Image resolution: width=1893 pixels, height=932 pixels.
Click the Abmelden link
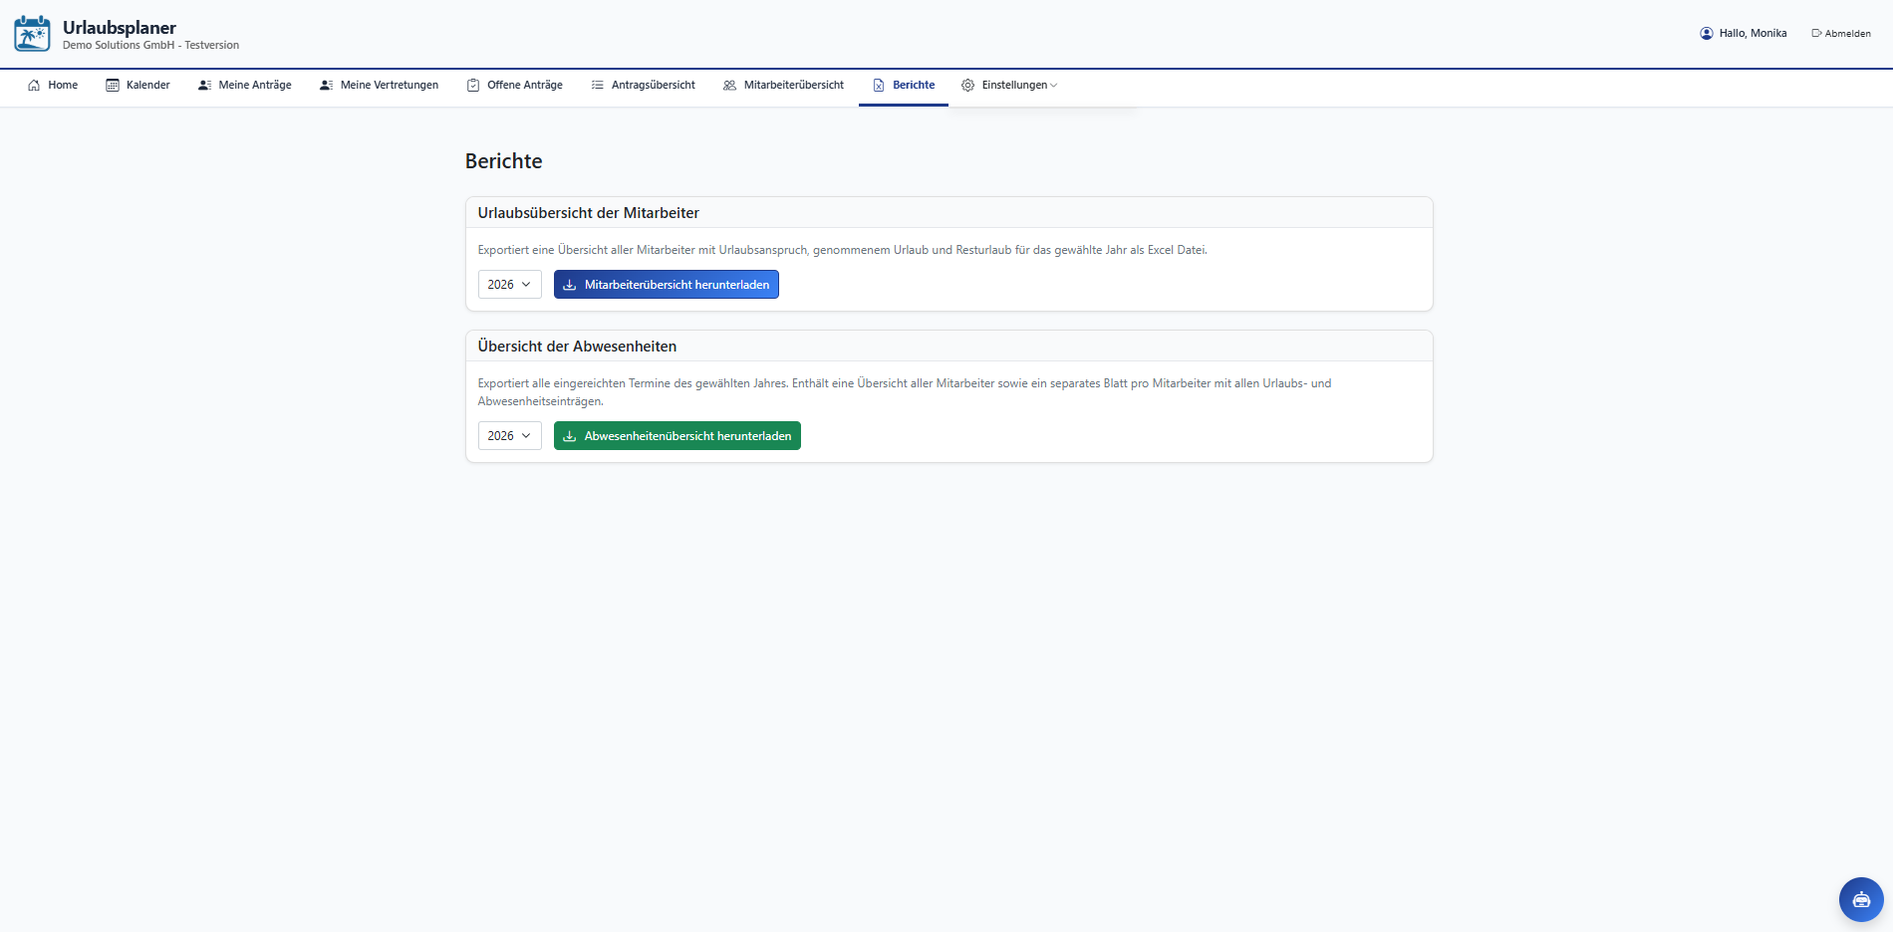coord(1841,33)
